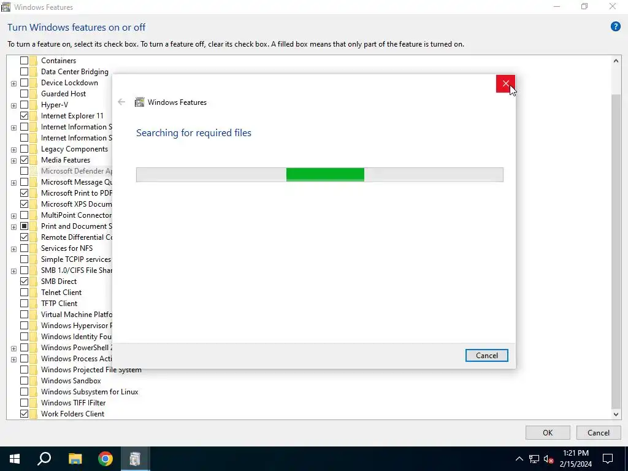The width and height of the screenshot is (628, 471).
Task: Show hidden system tray icons
Action: [519, 459]
